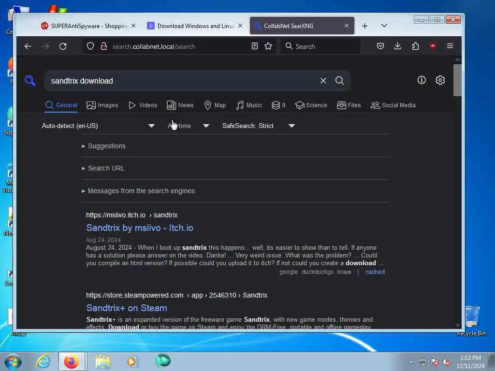The width and height of the screenshot is (495, 371).
Task: Click the muted volume tray icon
Action: pyautogui.click(x=446, y=362)
